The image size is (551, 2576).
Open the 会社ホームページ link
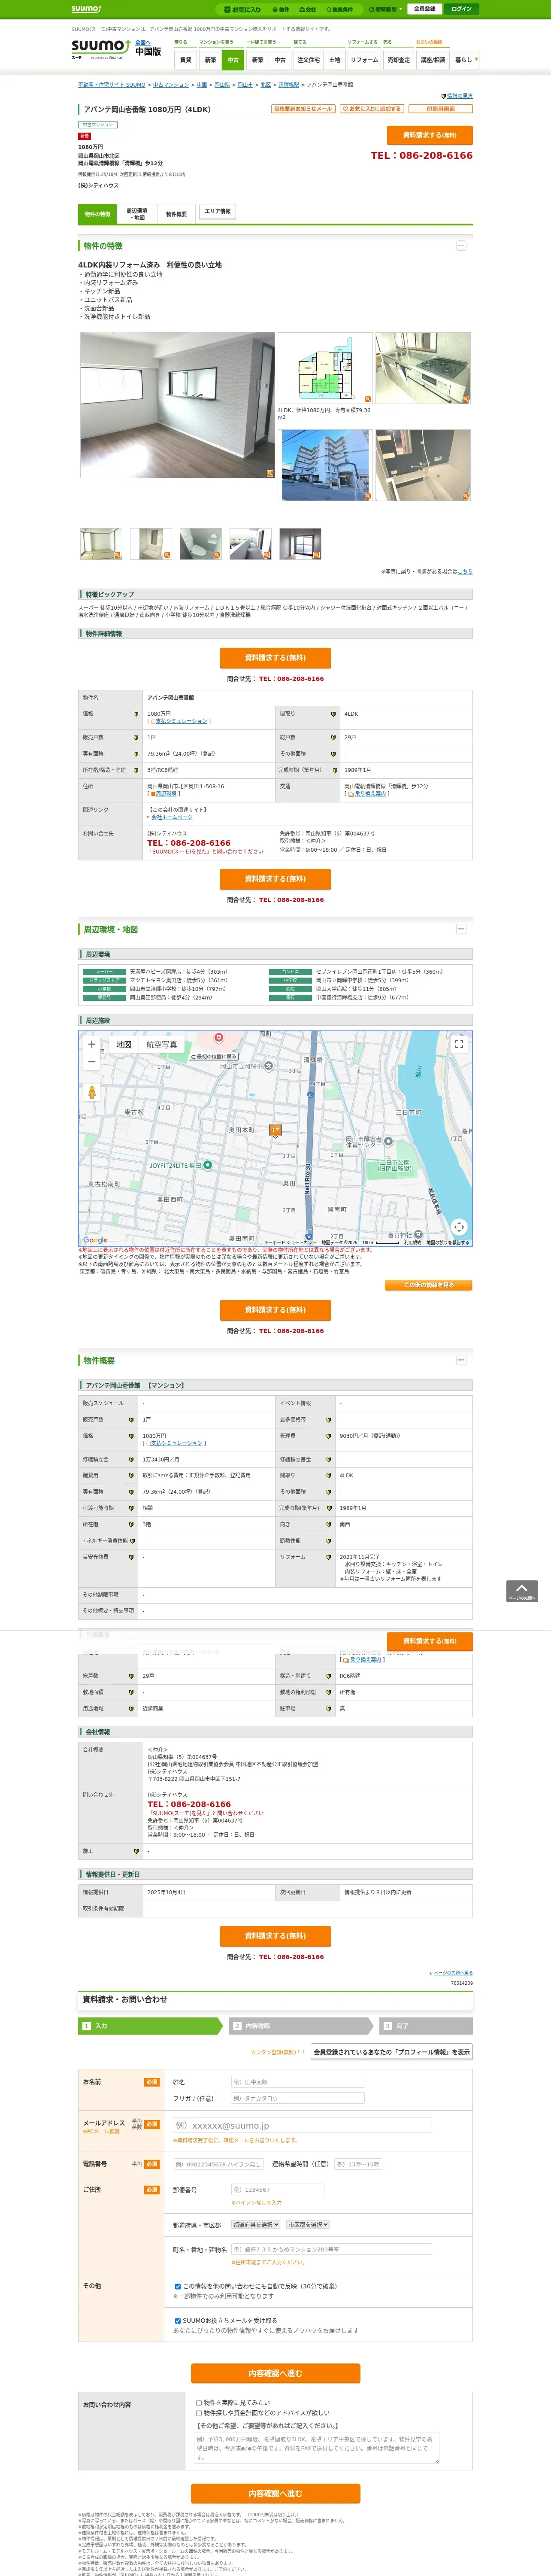click(x=172, y=817)
